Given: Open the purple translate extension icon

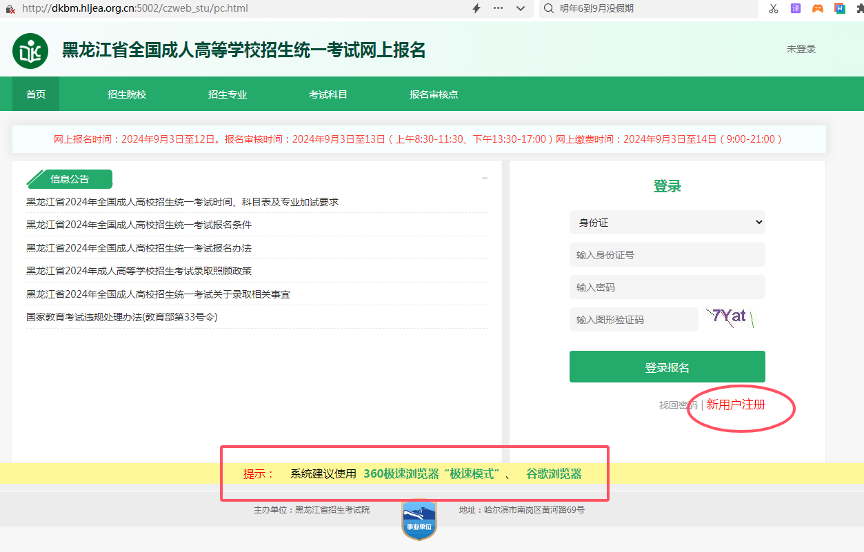Looking at the screenshot, I should click(796, 8).
